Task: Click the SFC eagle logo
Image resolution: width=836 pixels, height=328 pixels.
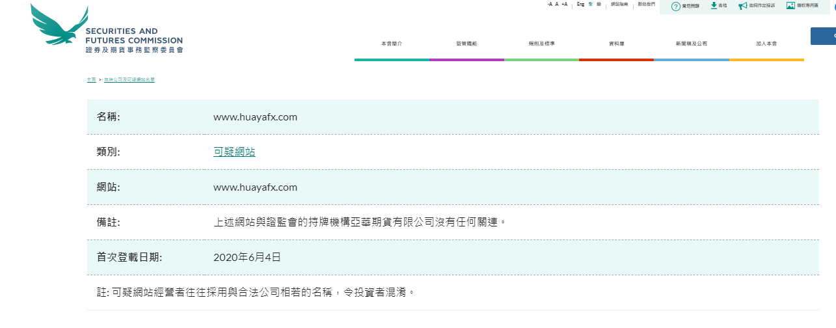Action: tap(60, 26)
